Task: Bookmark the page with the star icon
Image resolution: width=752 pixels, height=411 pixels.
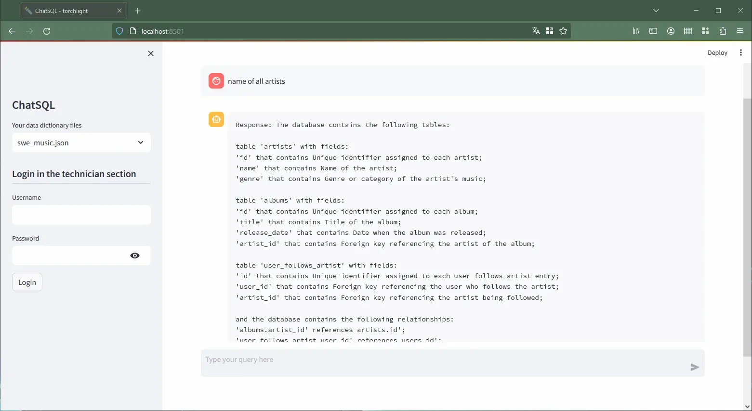Action: [563, 31]
